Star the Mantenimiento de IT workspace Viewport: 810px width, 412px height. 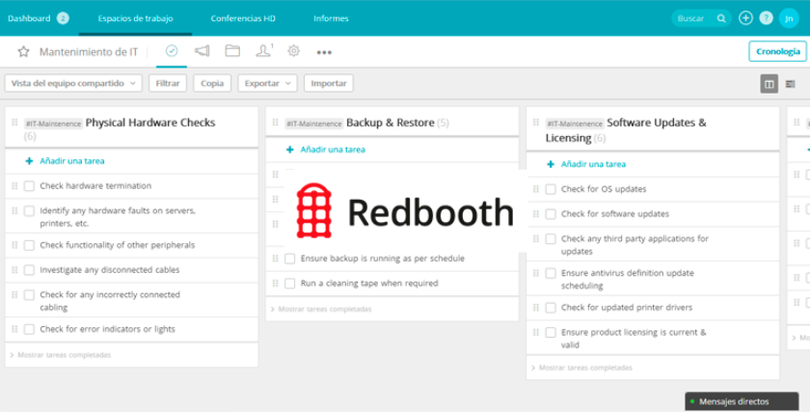pyautogui.click(x=23, y=52)
